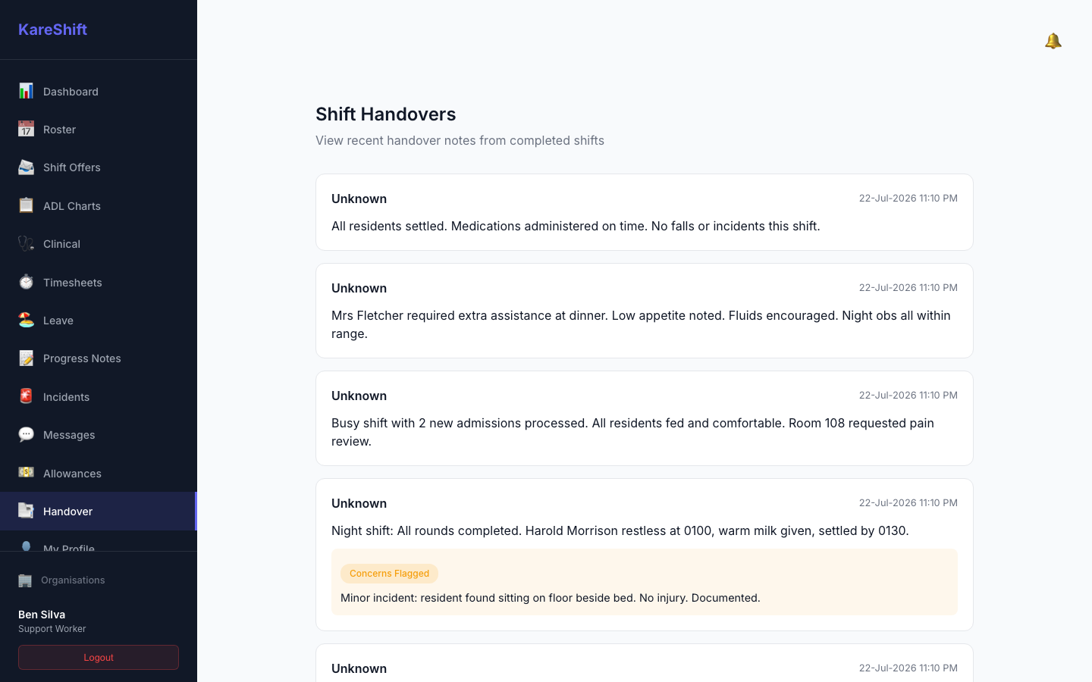Select the Handover menu item

(99, 511)
